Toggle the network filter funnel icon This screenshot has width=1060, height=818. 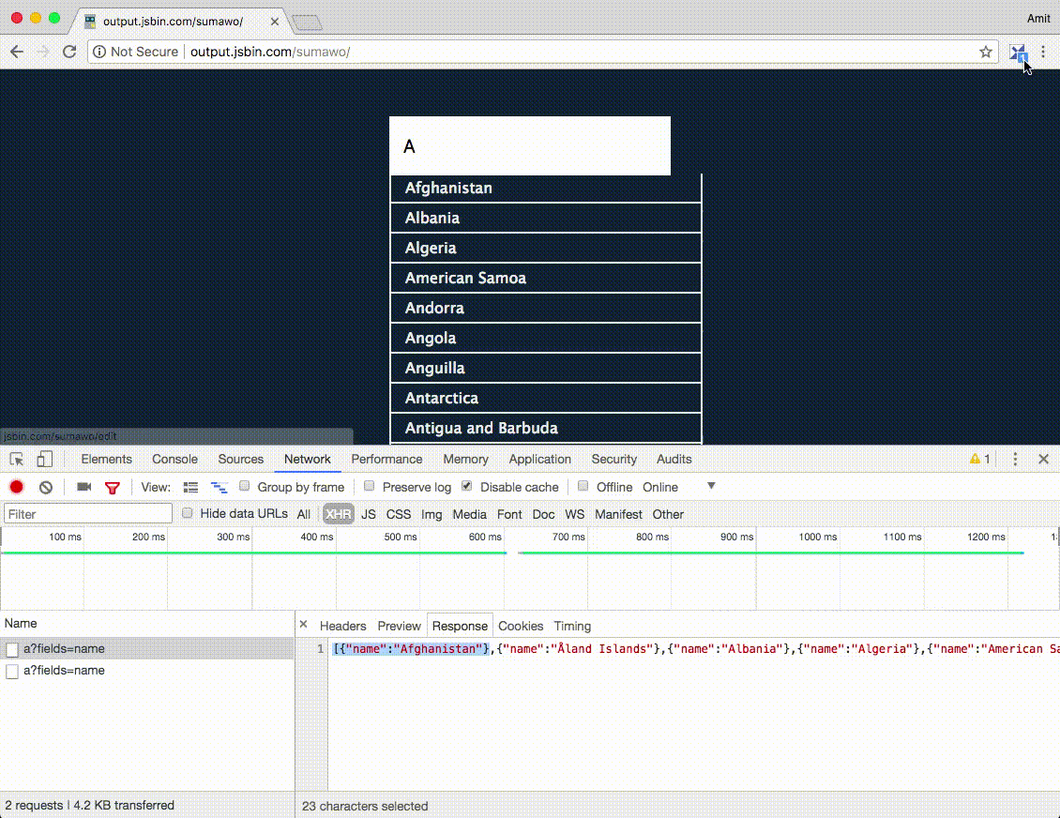(113, 487)
